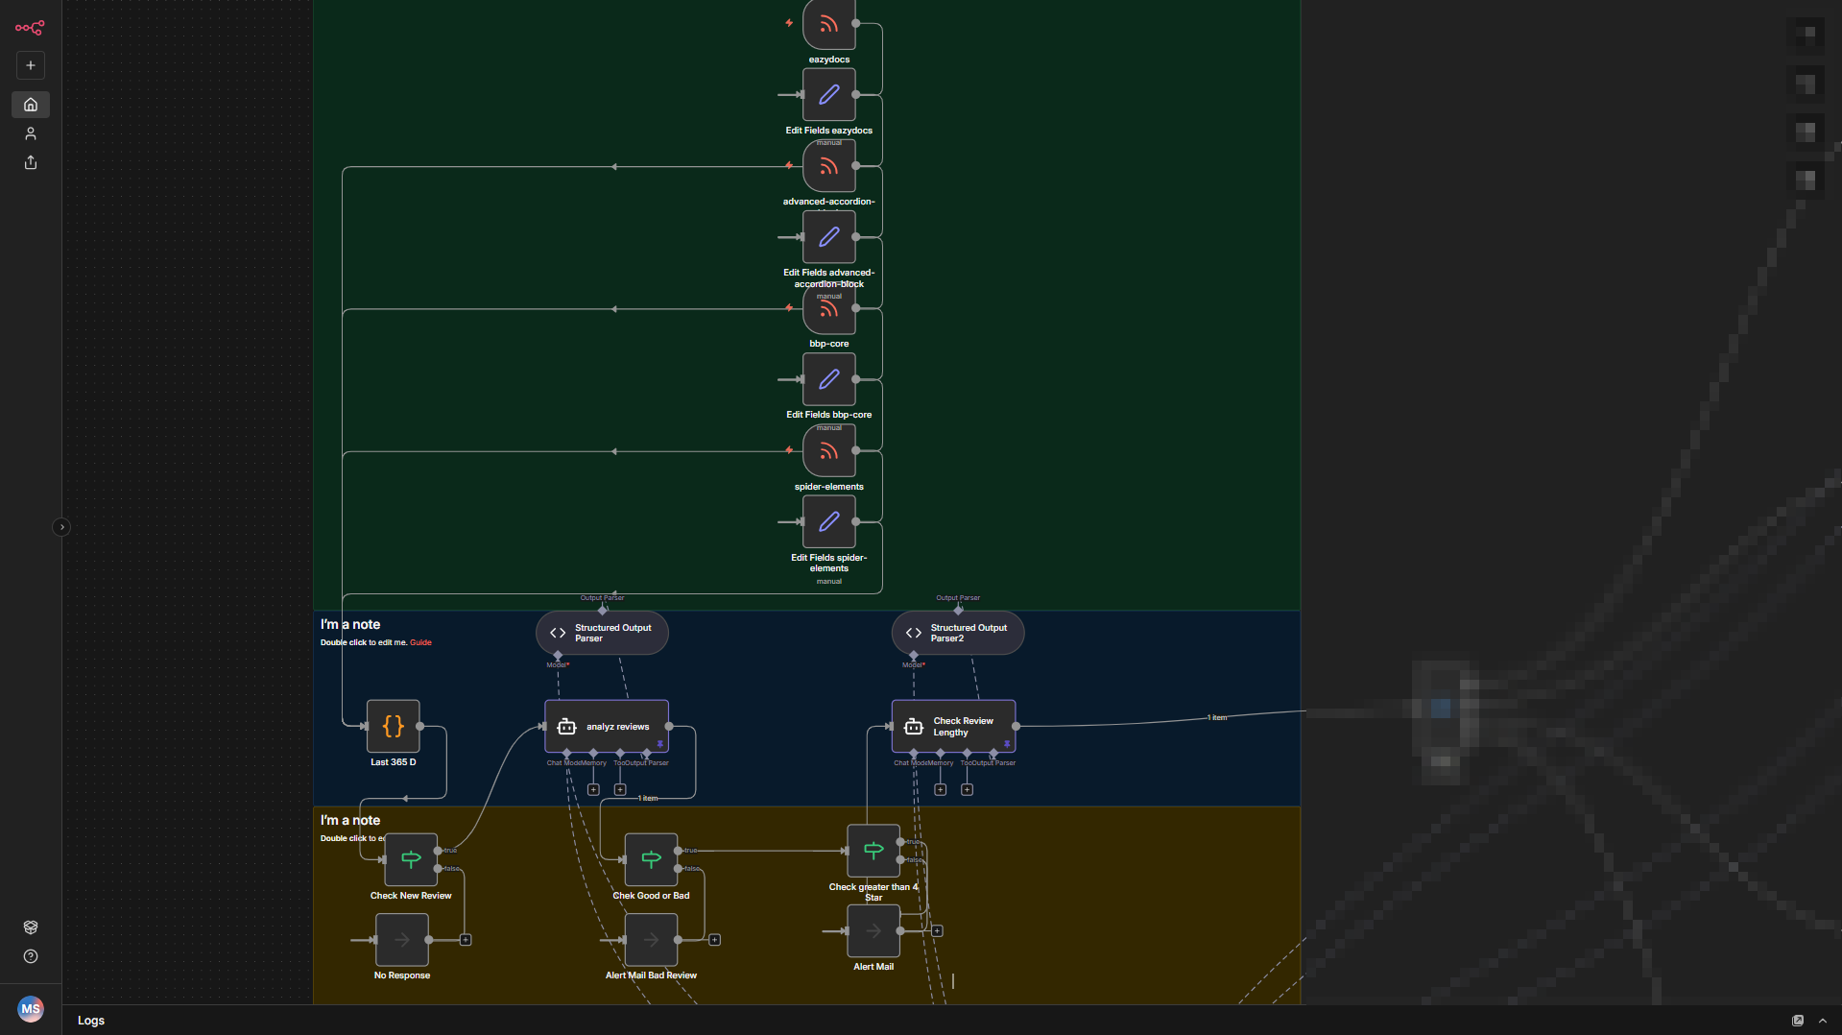
Task: Select the analyz reviews agent node
Action: [607, 727]
